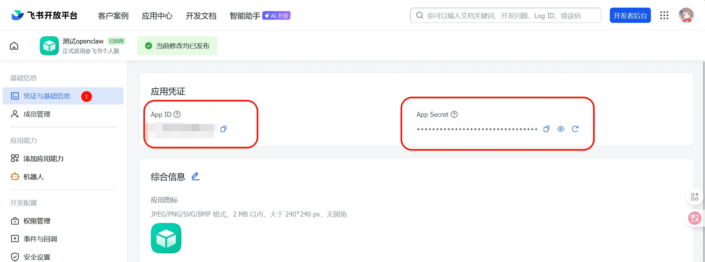Click the Feishu Open Platform logo
The width and height of the screenshot is (705, 262).
[x=44, y=15]
